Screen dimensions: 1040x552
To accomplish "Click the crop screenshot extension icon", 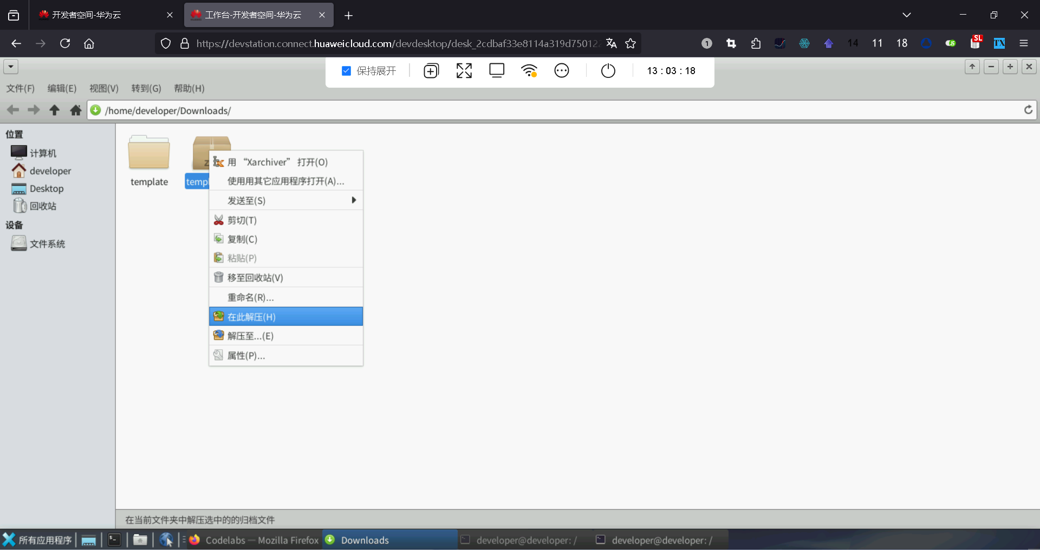I will pos(731,43).
